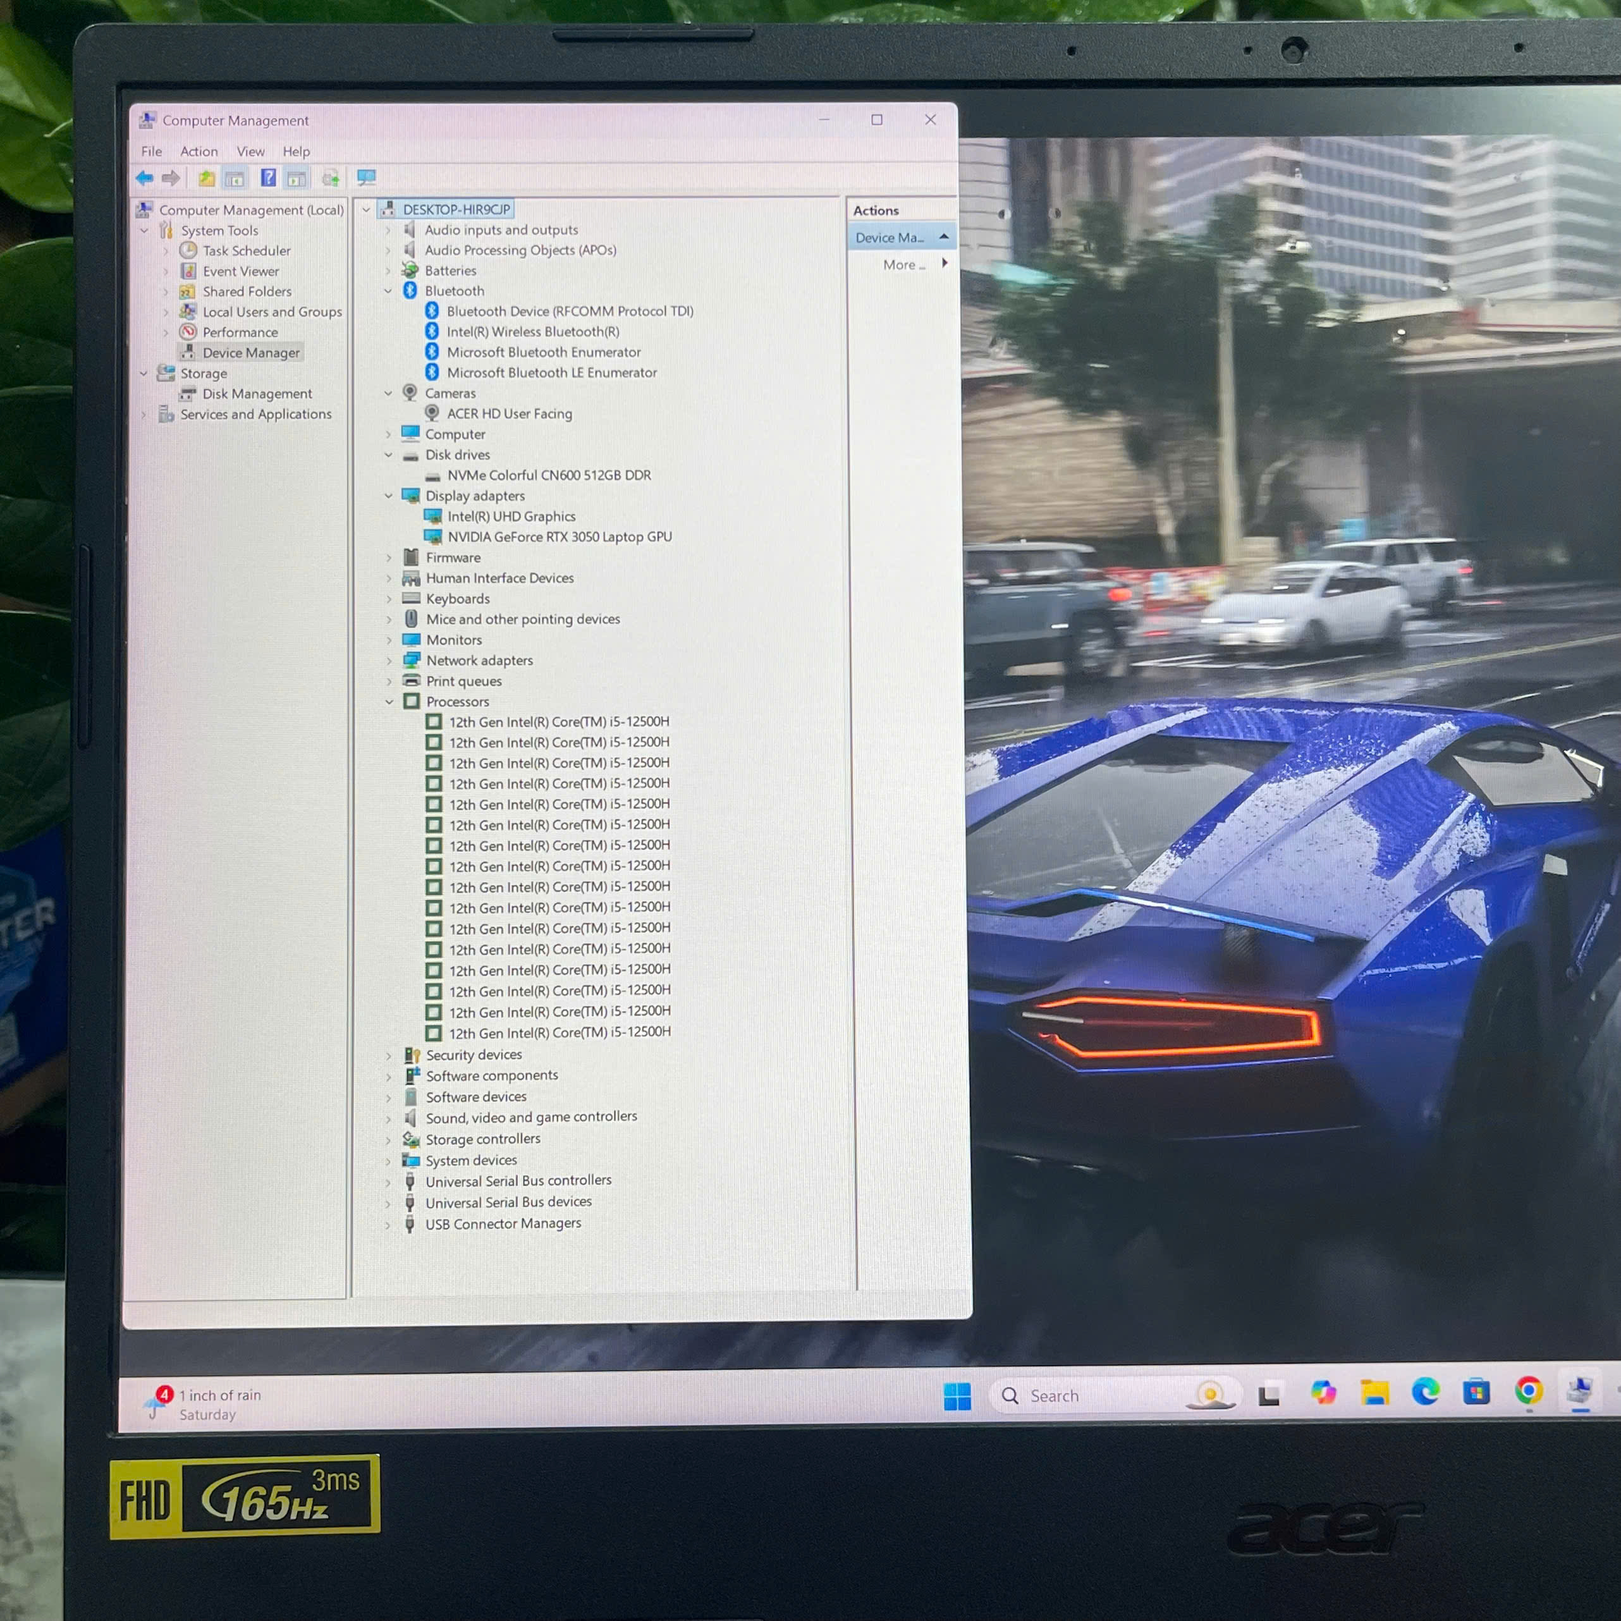Click the Task Scheduler clock icon
This screenshot has height=1621, width=1621.
[x=189, y=250]
